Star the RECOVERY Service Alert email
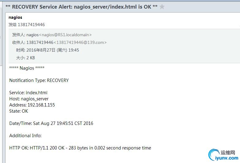The width and height of the screenshot is (240, 163). click(162, 7)
